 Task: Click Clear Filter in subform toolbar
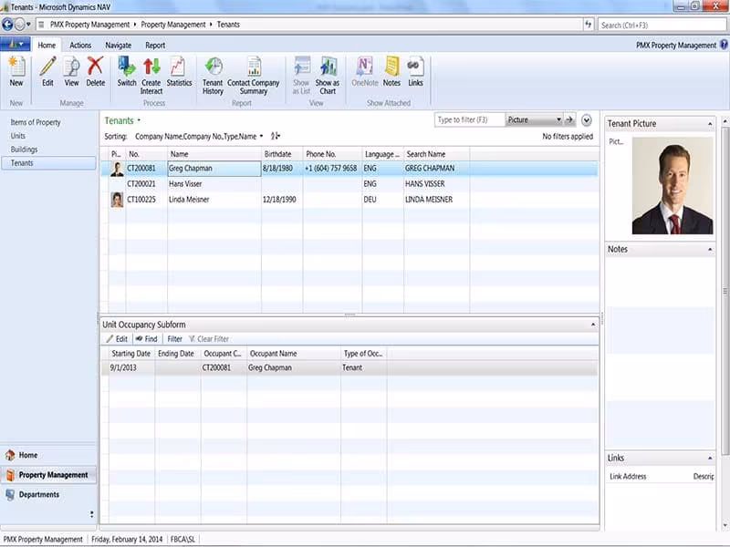click(x=209, y=338)
